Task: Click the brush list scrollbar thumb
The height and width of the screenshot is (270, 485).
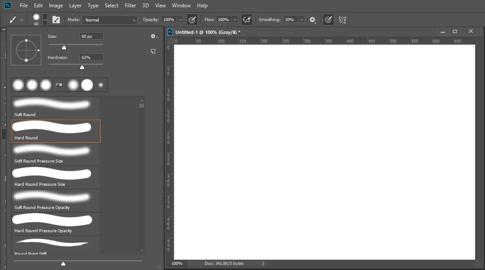Action: pyautogui.click(x=141, y=106)
